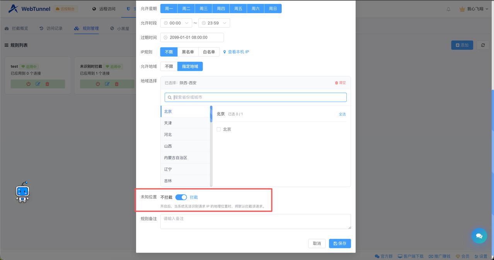Toggle 周日 in allowed weekdays
The height and width of the screenshot is (260, 494).
click(x=273, y=9)
